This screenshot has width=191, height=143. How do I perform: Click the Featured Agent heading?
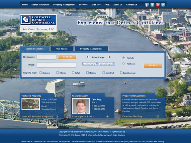coord(80,96)
